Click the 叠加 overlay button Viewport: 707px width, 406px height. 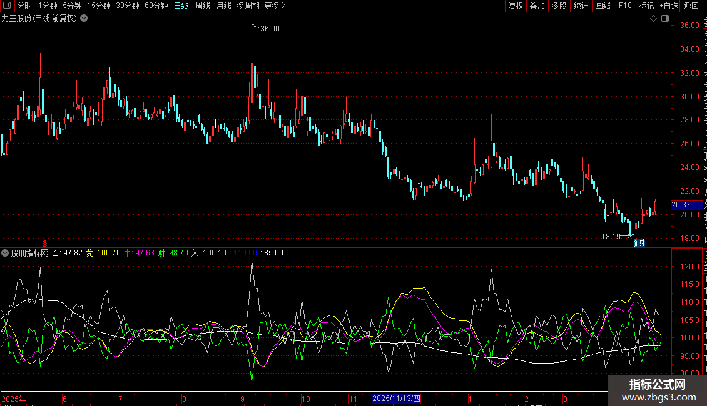pos(537,6)
